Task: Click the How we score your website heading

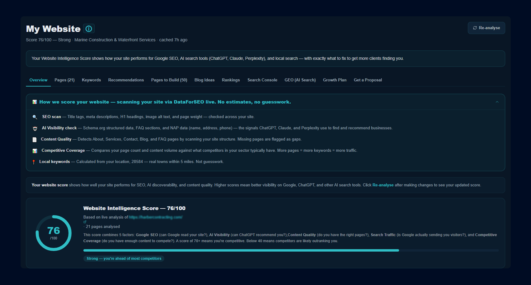Action: [165, 102]
